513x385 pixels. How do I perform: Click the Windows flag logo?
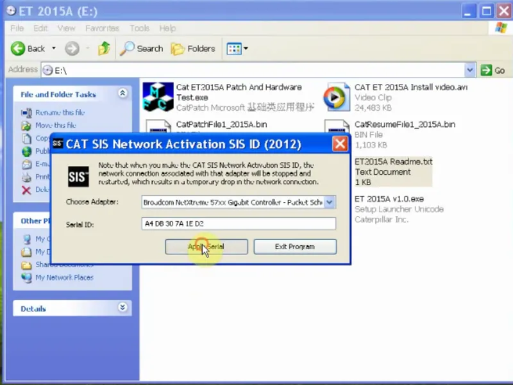point(501,28)
